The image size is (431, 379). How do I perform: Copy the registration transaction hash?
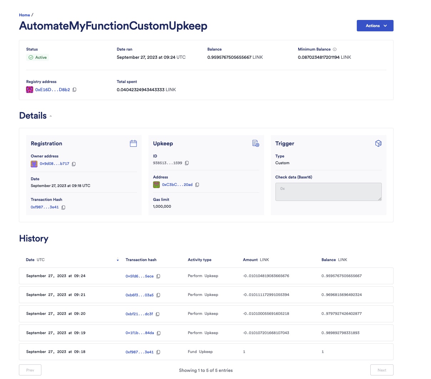pyautogui.click(x=64, y=207)
